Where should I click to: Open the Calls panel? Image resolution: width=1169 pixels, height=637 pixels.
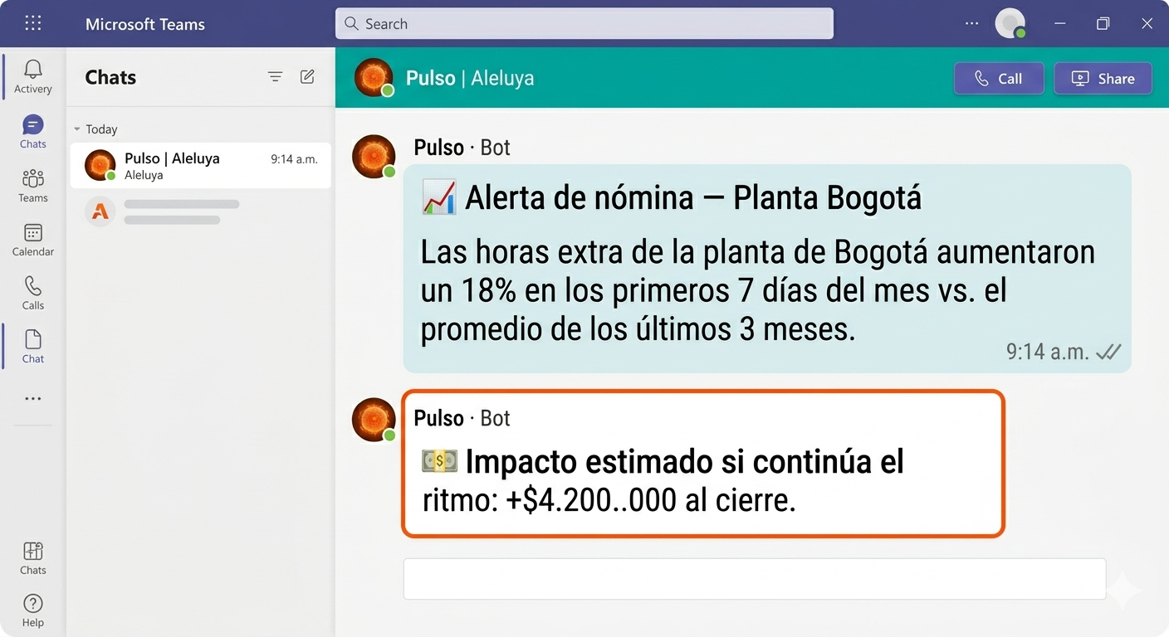(32, 293)
